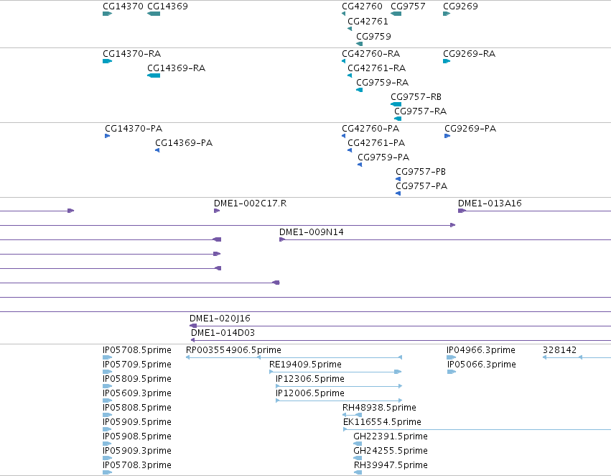Click the RP003554906.5prime label
The height and width of the screenshot is (476, 611).
[233, 350]
